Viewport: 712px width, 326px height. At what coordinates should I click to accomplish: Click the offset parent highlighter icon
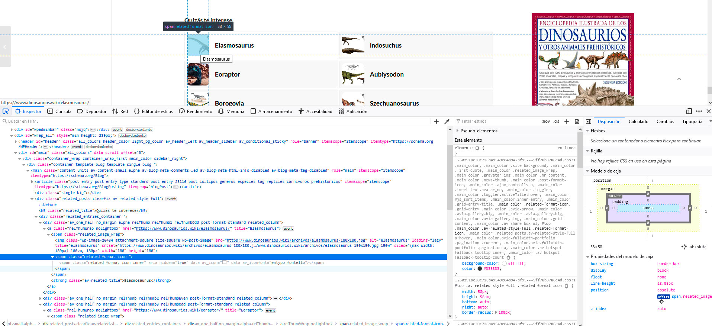(x=661, y=302)
